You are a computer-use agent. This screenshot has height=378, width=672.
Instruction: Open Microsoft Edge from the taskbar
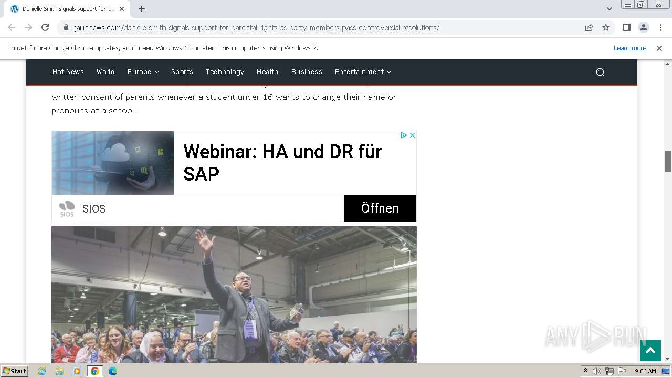click(113, 371)
